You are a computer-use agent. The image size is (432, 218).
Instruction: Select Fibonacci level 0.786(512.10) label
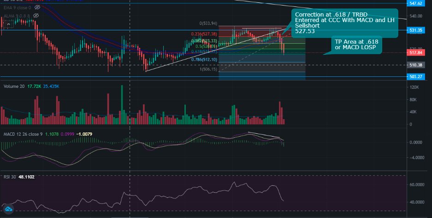[204, 60]
